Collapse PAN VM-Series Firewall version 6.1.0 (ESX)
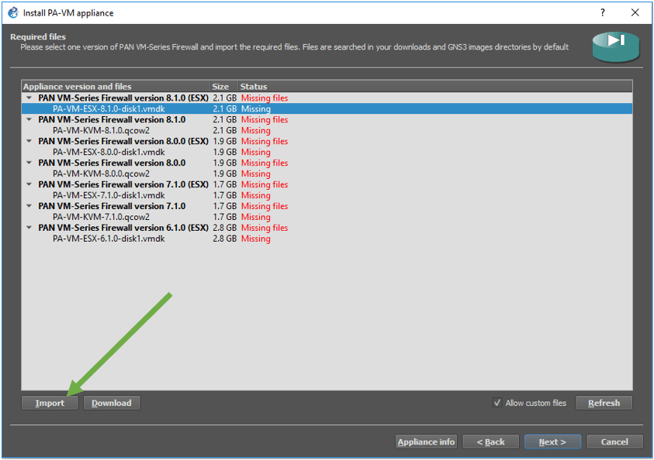 pos(29,228)
